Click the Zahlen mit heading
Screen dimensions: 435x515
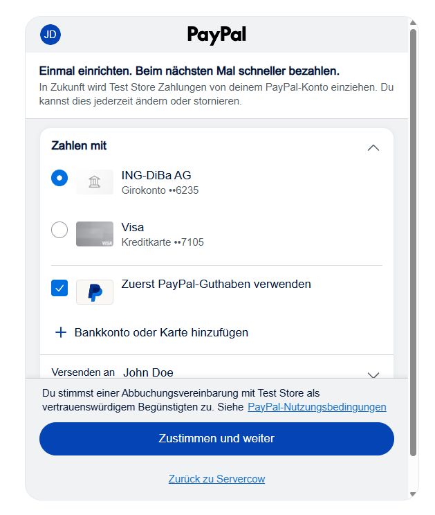coord(79,145)
